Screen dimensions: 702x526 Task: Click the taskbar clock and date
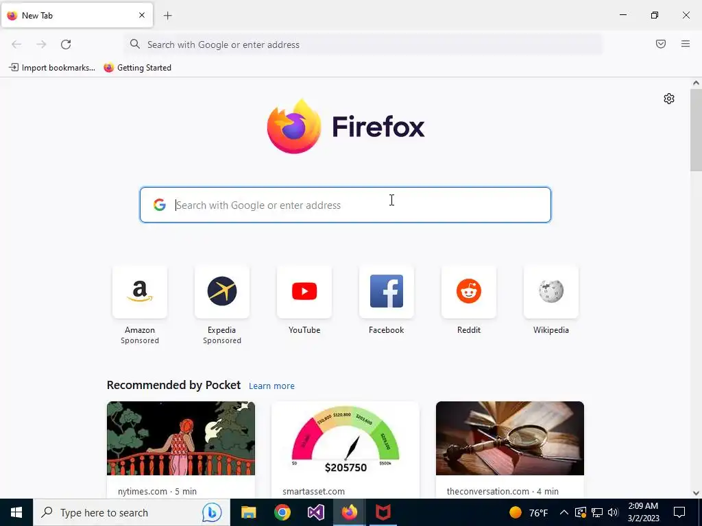pyautogui.click(x=643, y=512)
